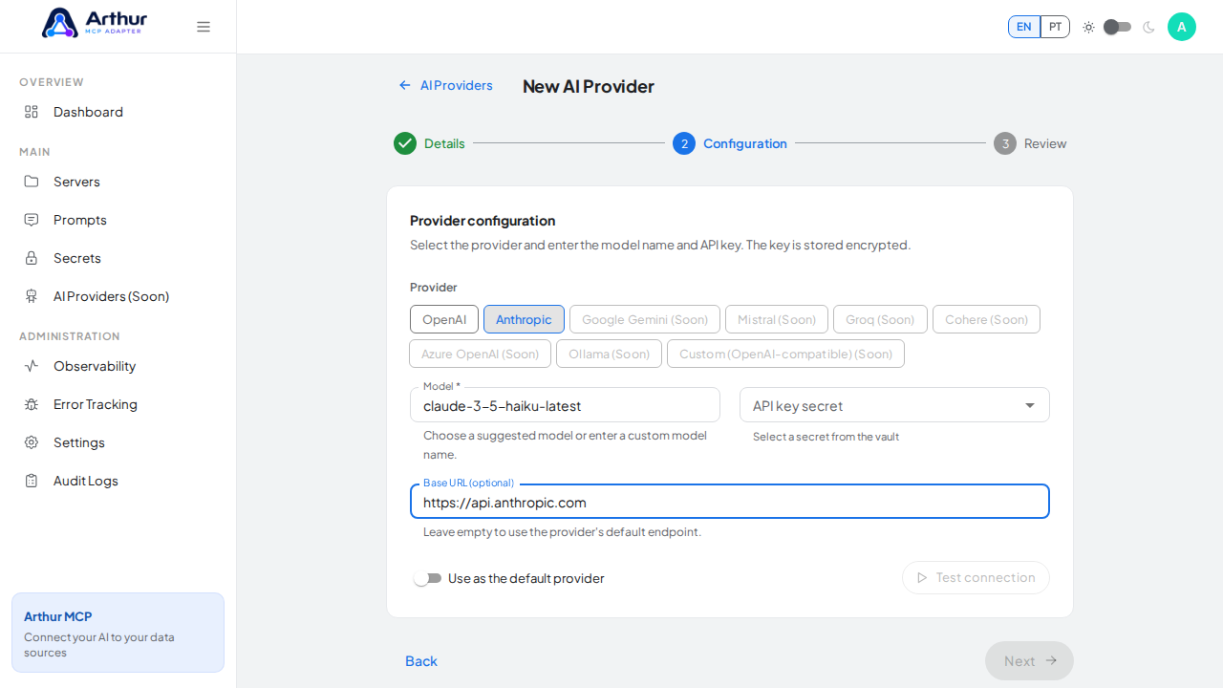Click the Arthur MCP Adapter logo
The image size is (1223, 688).
pyautogui.click(x=94, y=23)
